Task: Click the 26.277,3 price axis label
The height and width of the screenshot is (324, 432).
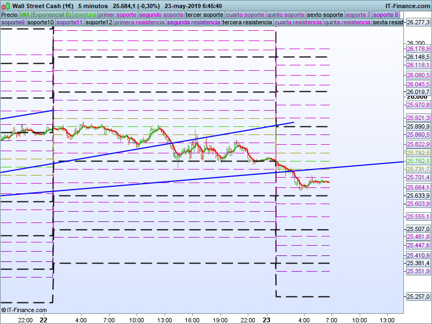Action: point(418,22)
